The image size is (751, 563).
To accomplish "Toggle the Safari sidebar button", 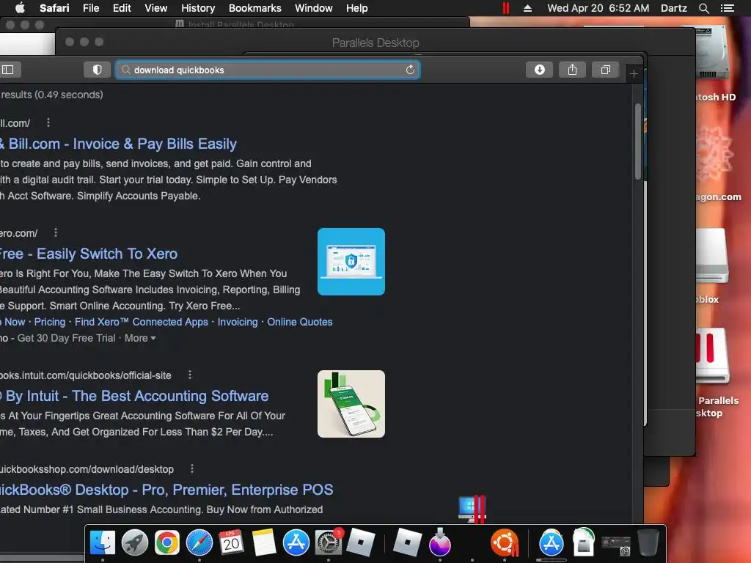I will (8, 70).
